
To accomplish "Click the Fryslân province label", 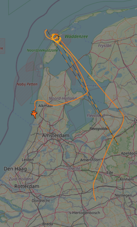I will (x=105, y=46).
